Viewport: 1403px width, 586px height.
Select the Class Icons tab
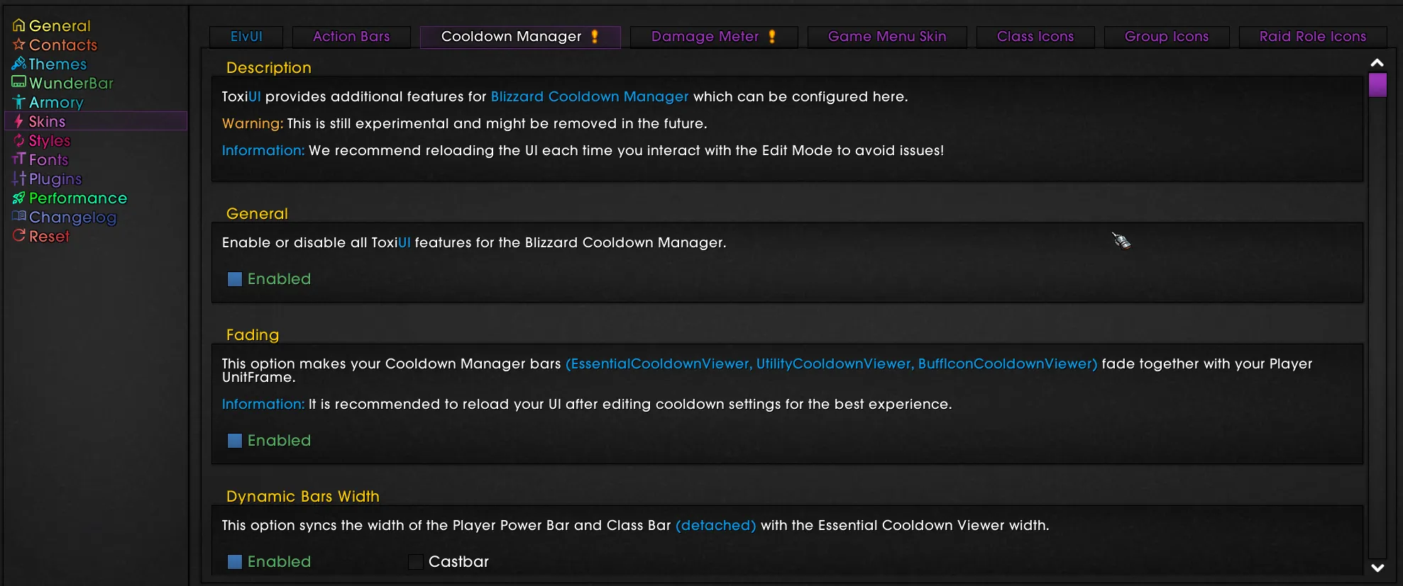(x=1035, y=37)
